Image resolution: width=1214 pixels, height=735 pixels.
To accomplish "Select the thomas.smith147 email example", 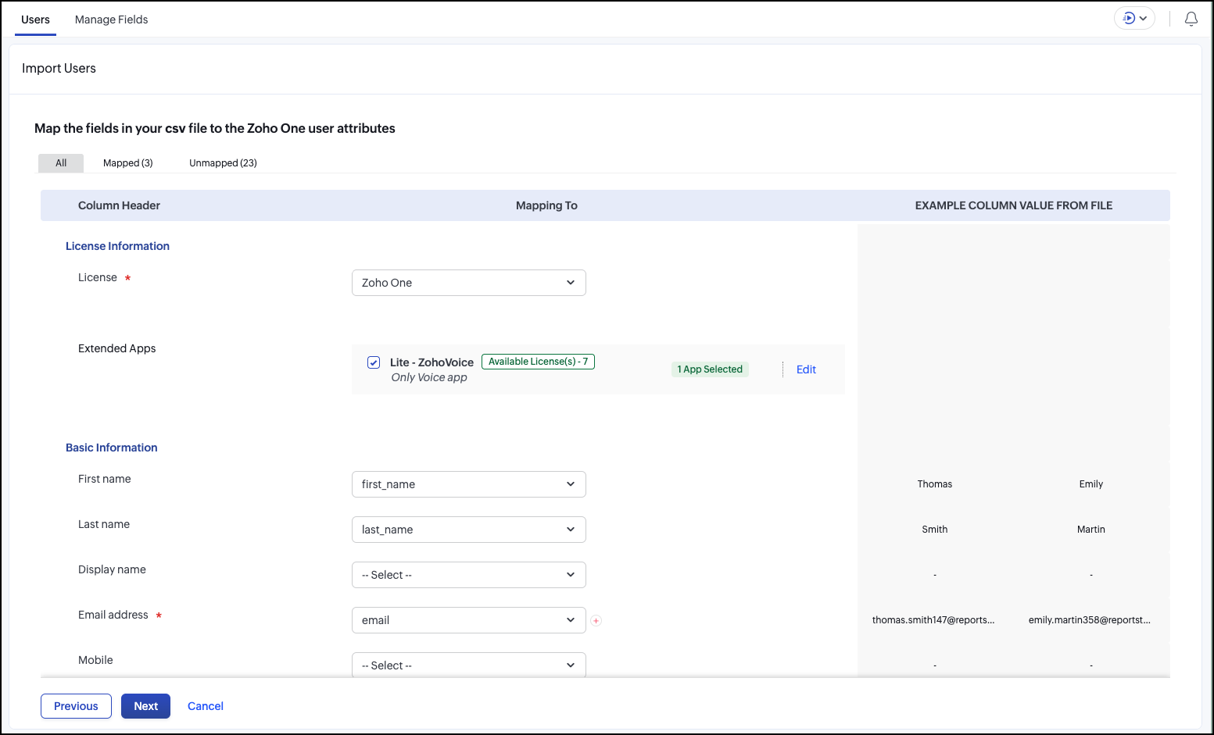I will point(933,620).
